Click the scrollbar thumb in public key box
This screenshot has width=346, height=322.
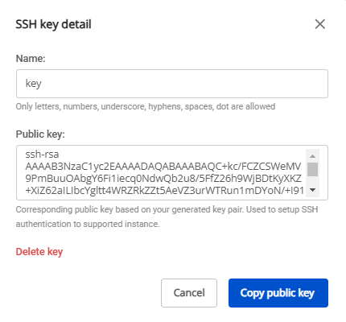[312, 169]
